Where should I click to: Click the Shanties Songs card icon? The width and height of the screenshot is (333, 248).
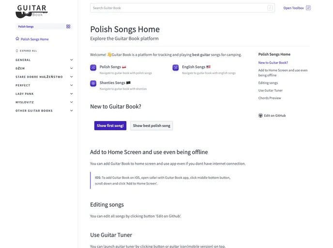93,83
